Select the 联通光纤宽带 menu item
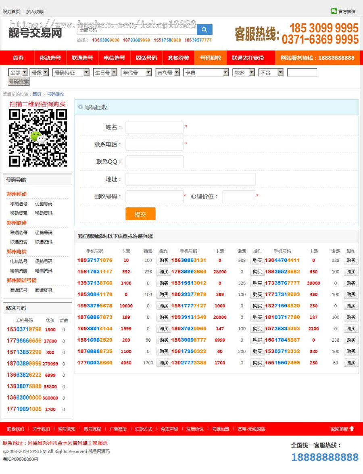 tap(247, 58)
